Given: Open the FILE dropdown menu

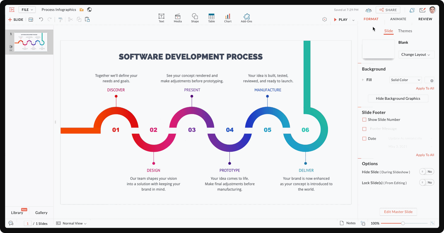Looking at the screenshot, I should pos(27,10).
